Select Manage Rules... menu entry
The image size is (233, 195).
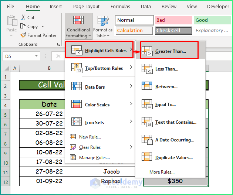[100, 157]
